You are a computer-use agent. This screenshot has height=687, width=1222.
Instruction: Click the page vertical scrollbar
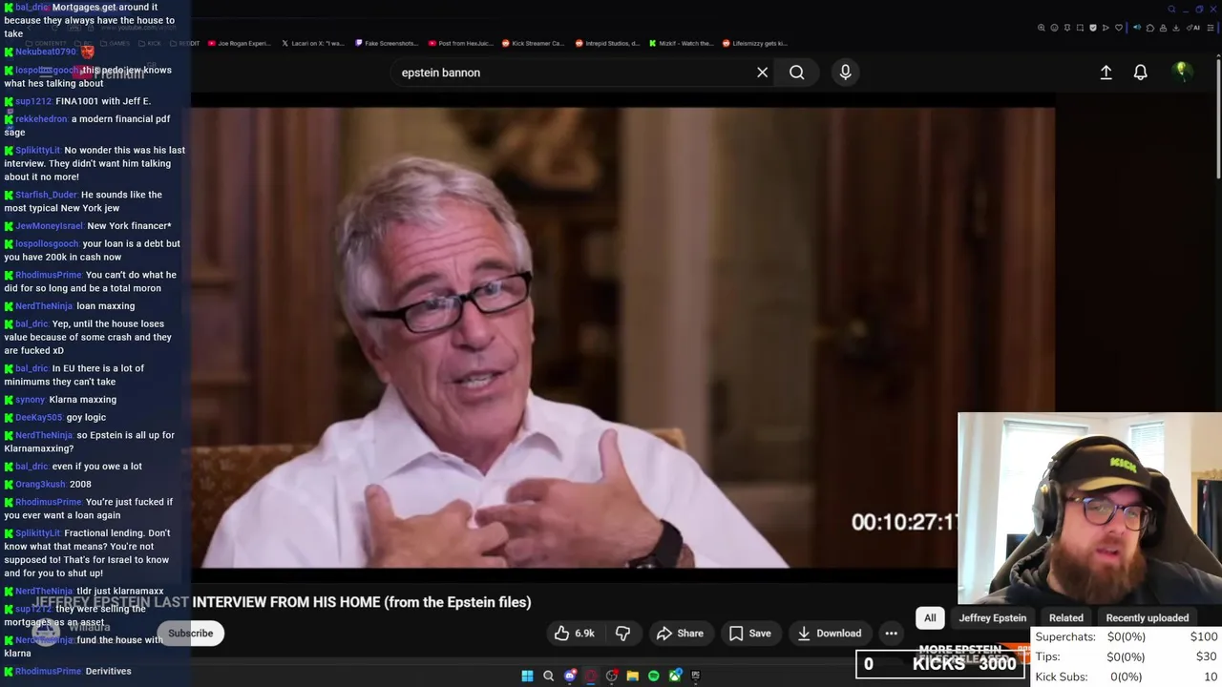(1218, 117)
